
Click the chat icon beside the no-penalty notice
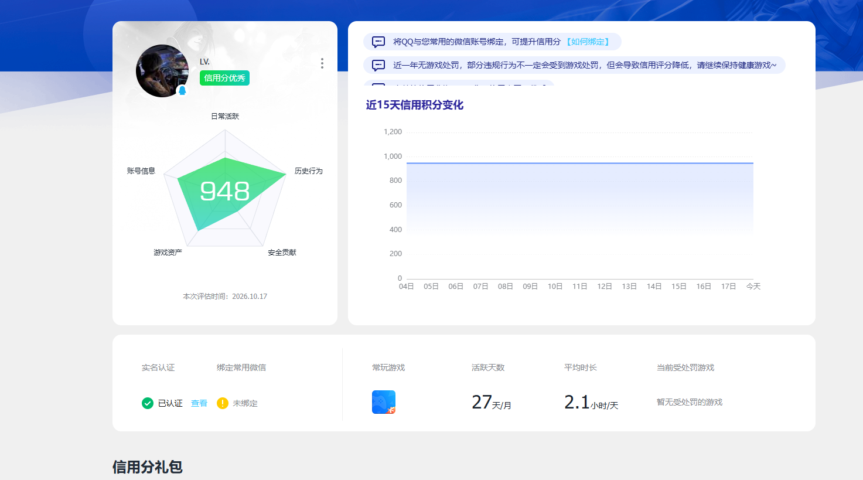coord(378,66)
